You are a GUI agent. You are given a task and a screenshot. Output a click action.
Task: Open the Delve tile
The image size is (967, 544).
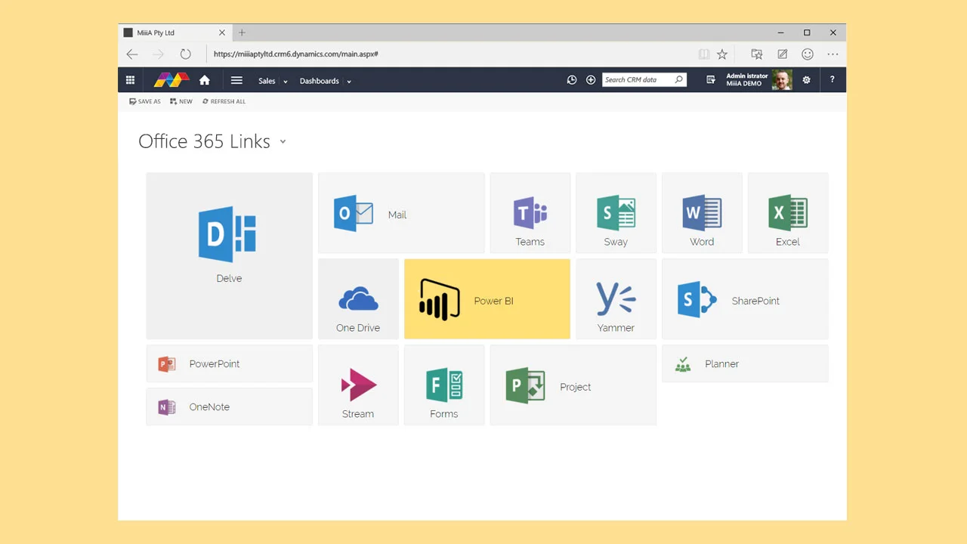click(229, 255)
